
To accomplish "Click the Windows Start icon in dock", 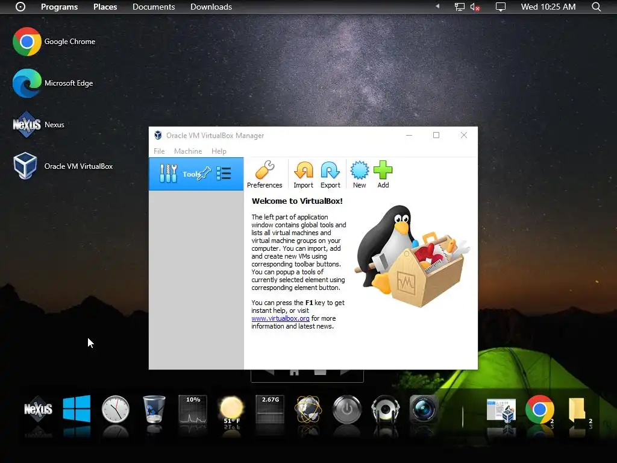I will (x=77, y=409).
